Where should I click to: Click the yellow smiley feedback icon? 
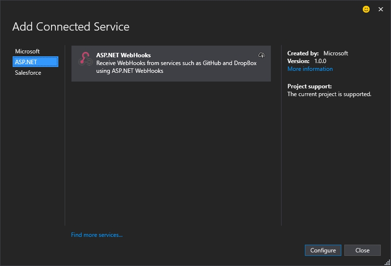tap(366, 9)
